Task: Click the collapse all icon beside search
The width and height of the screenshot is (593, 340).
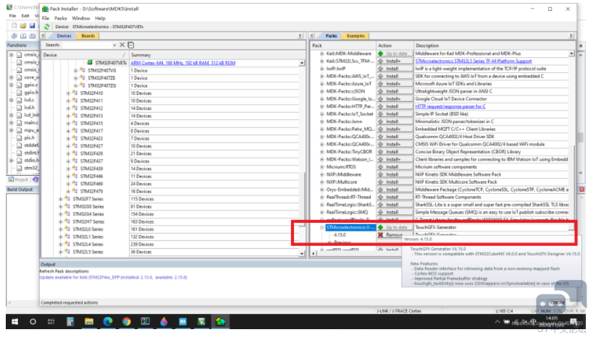Action: (x=131, y=45)
